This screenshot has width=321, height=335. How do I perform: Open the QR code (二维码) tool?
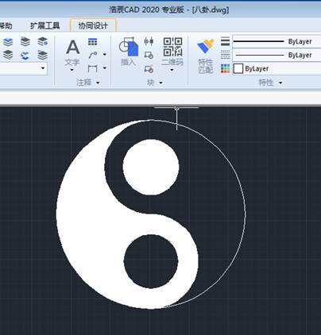172,52
